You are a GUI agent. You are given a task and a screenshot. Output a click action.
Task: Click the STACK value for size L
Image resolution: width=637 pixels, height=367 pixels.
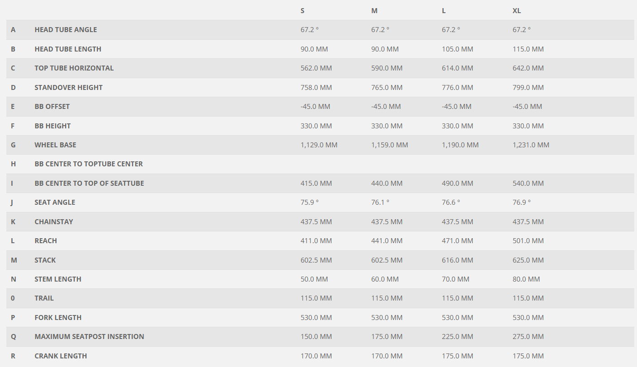[x=457, y=260]
